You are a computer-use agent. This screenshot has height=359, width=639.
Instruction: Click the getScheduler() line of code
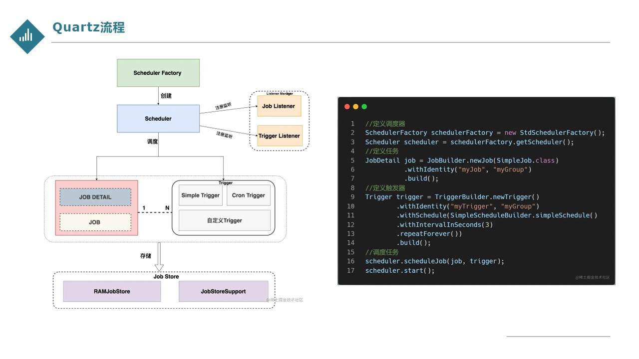(x=469, y=142)
